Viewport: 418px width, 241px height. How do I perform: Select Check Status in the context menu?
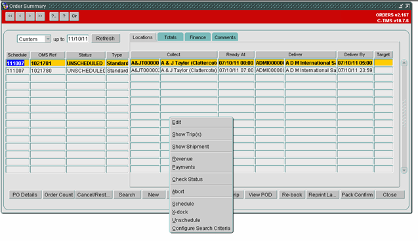[201, 179]
